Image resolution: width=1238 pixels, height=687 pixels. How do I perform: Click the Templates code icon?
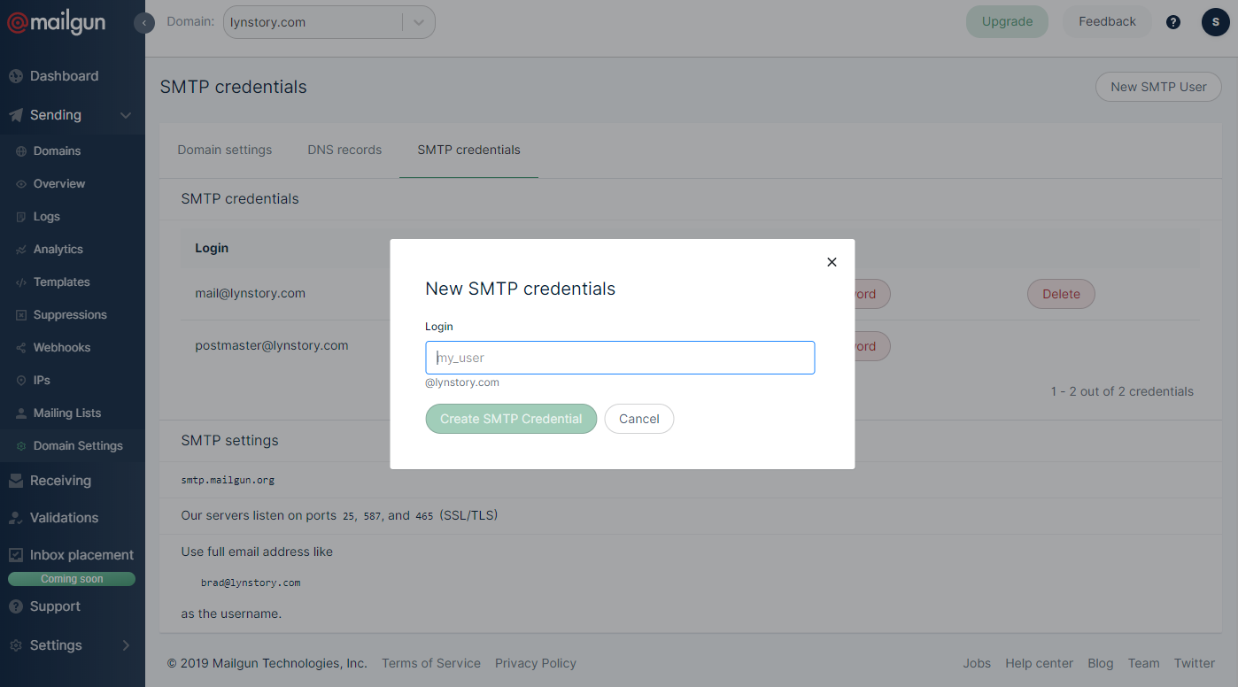coord(21,282)
